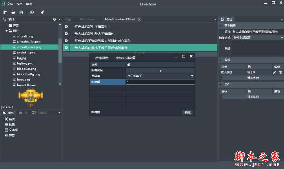Open the 帮助 menu
The height and width of the screenshot is (169, 284).
(x=29, y=4)
